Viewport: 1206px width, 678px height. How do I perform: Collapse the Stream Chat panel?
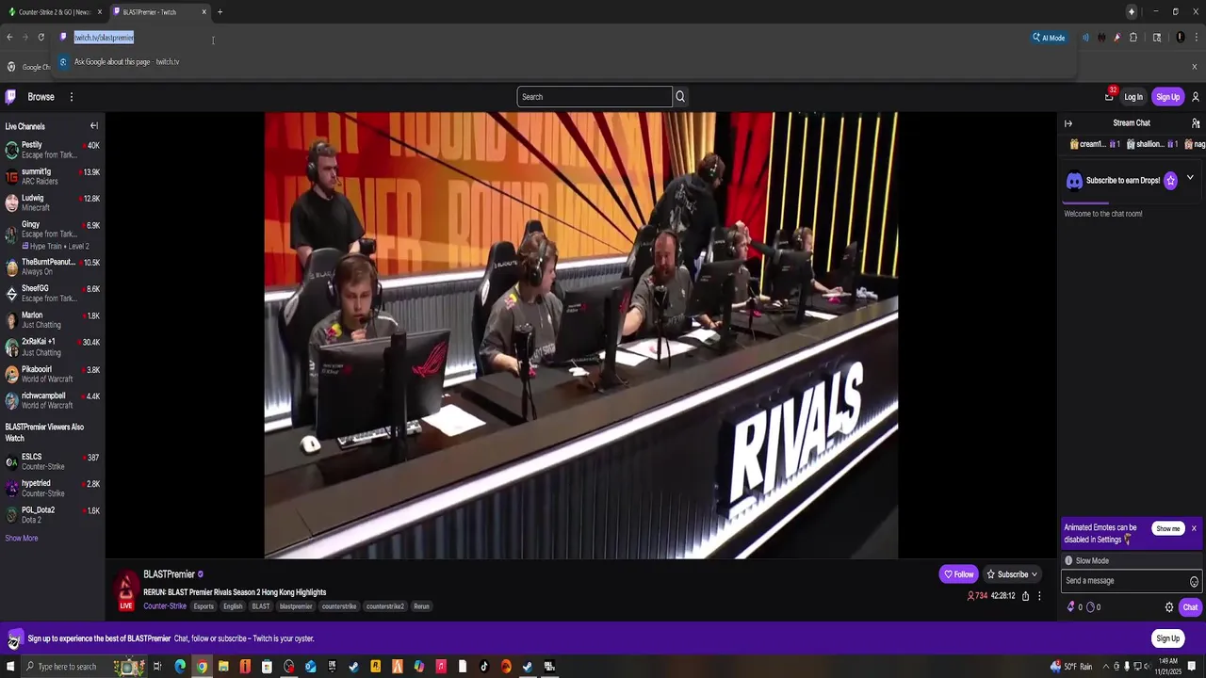1068,123
